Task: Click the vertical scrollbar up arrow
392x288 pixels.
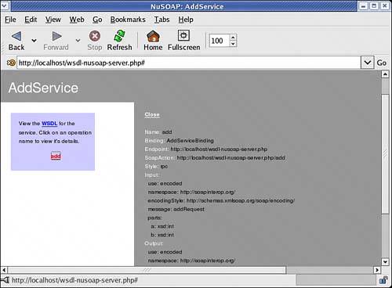Action: pyautogui.click(x=385, y=74)
